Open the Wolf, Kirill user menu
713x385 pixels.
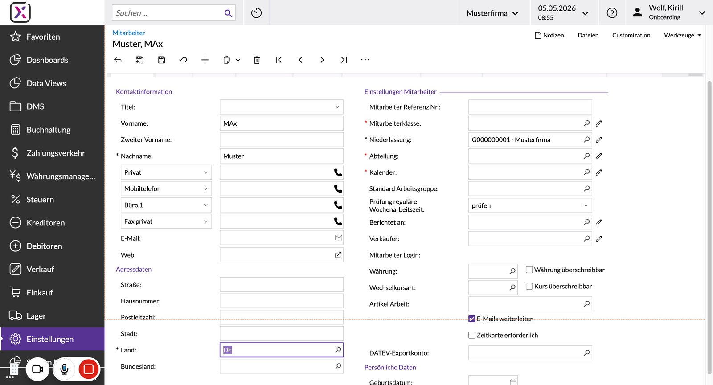pyautogui.click(x=669, y=12)
